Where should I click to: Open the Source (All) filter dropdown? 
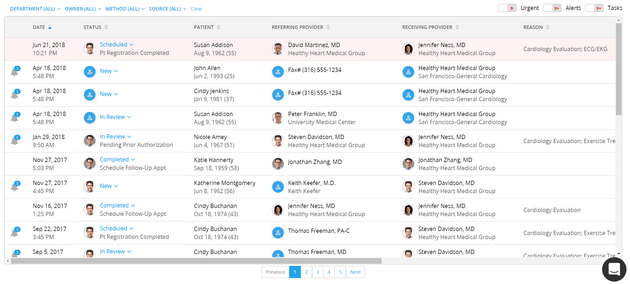[x=167, y=9]
